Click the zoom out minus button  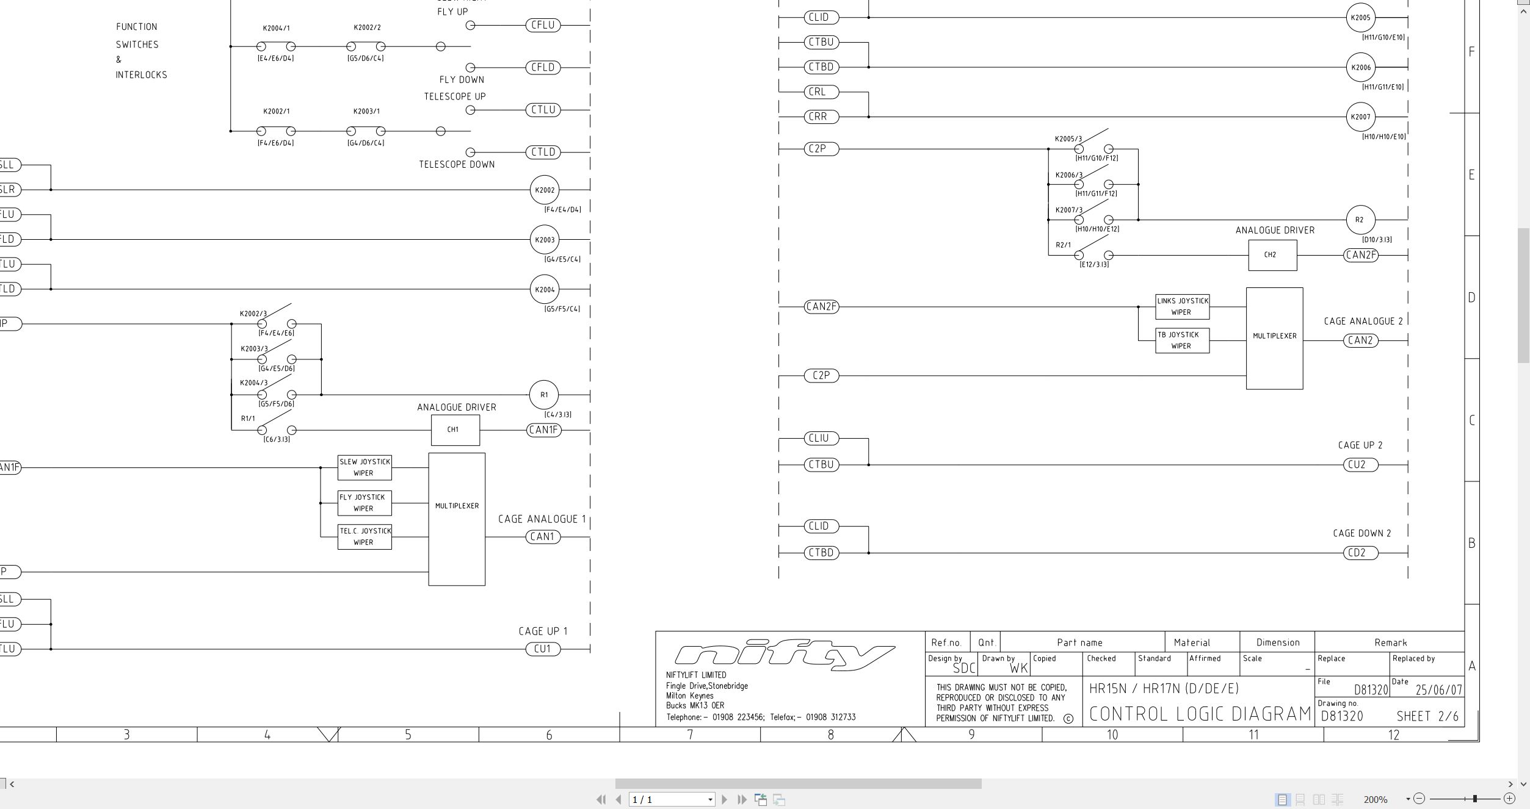pyautogui.click(x=1419, y=799)
